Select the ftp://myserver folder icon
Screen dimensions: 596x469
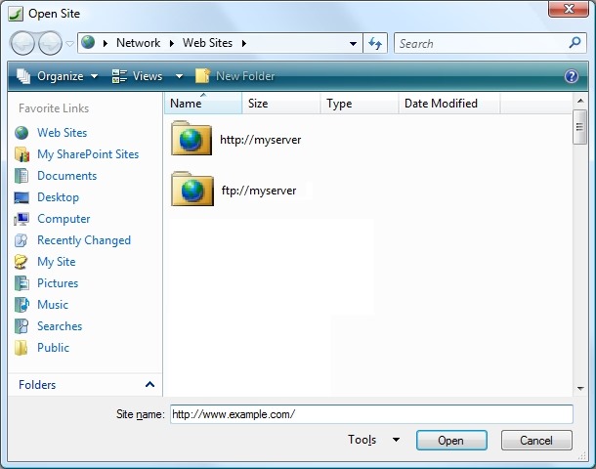[x=192, y=190]
